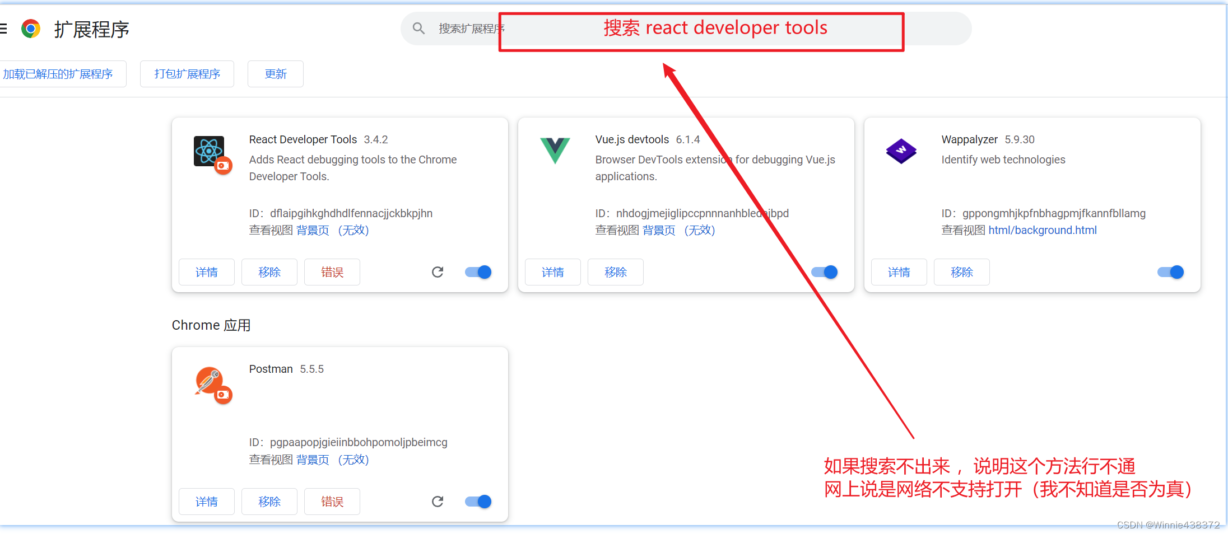The image size is (1228, 534).
Task: Reload the React Developer Tools extension
Action: 438,272
